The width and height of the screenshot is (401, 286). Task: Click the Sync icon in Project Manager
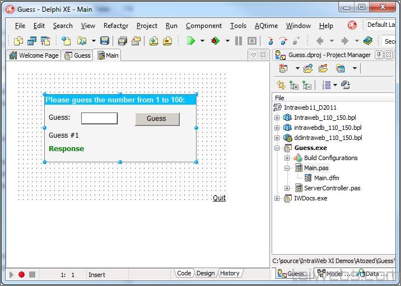click(281, 85)
